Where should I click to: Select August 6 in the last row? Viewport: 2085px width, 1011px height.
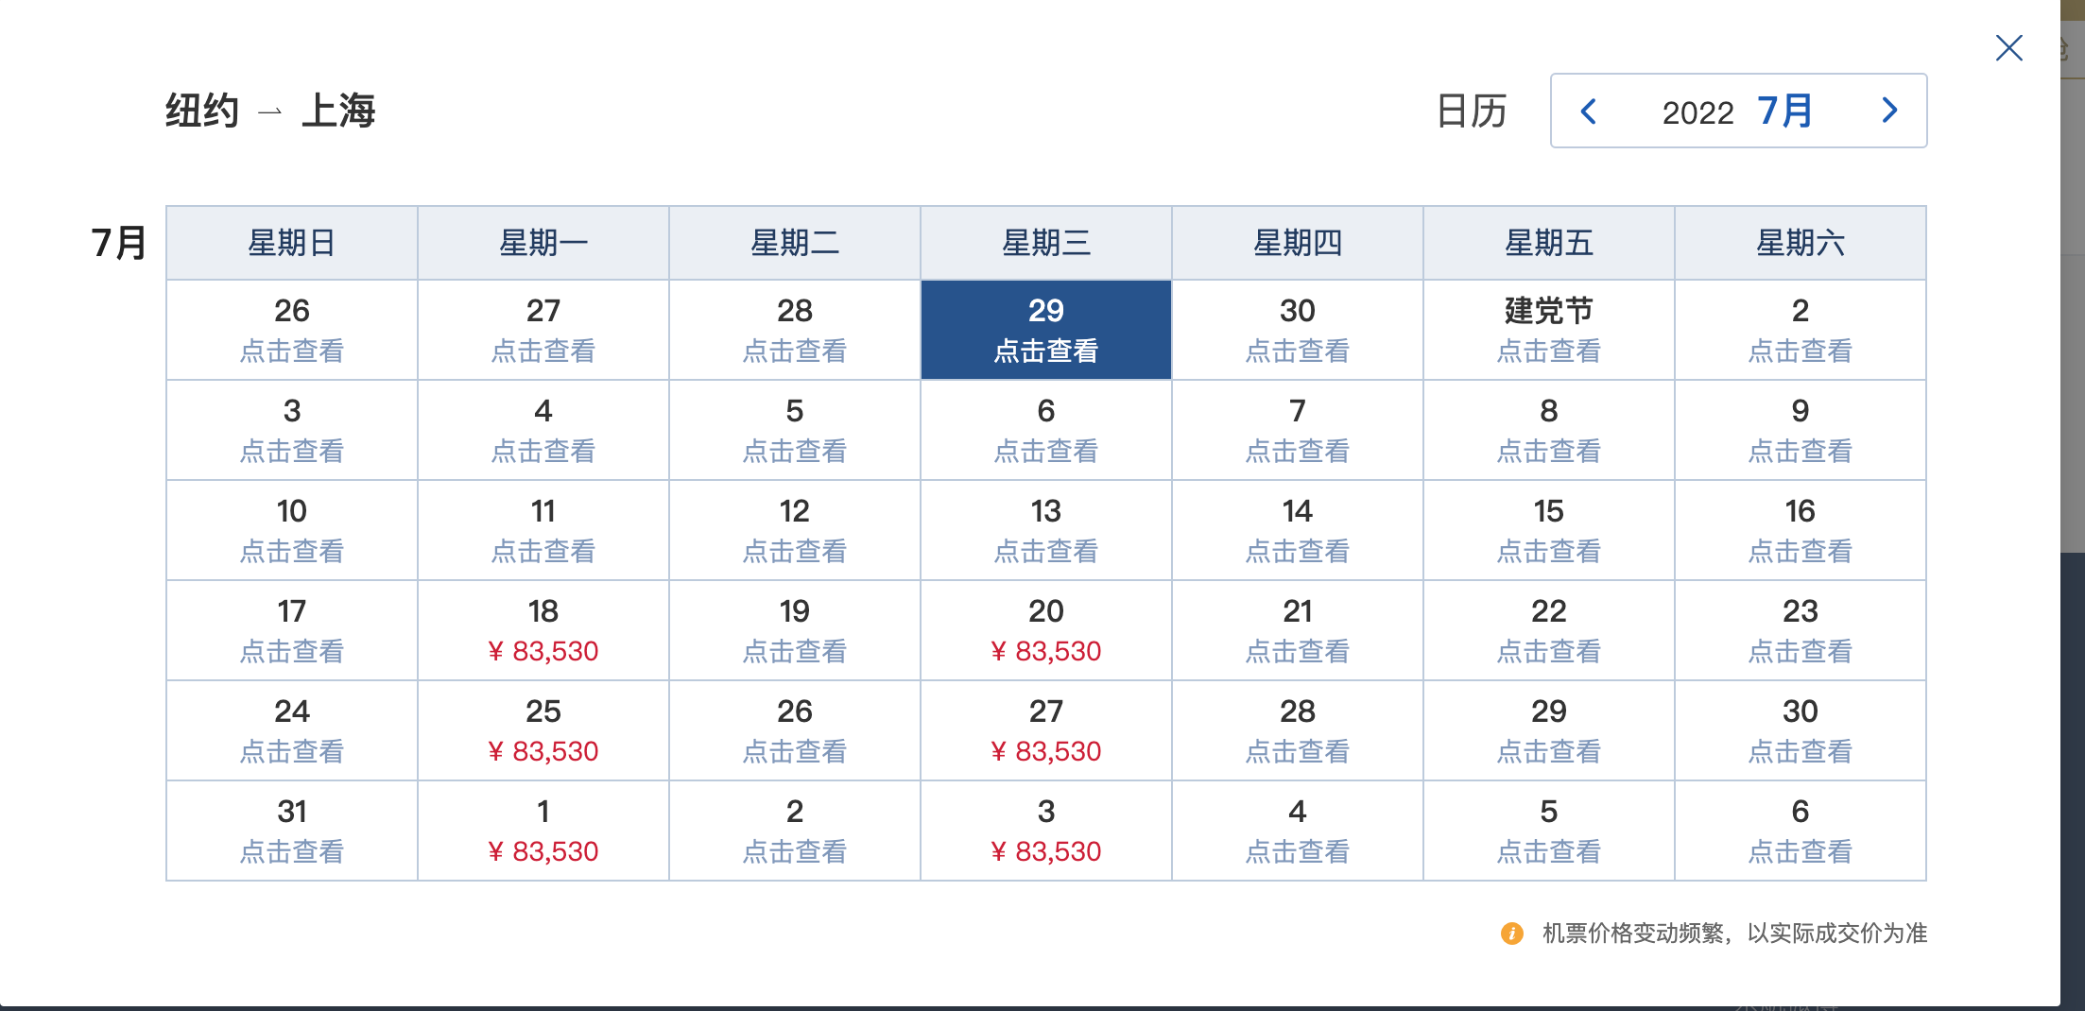coord(1801,831)
